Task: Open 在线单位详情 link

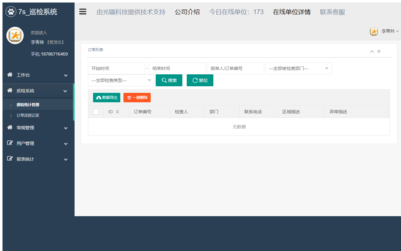Action: pyautogui.click(x=292, y=12)
